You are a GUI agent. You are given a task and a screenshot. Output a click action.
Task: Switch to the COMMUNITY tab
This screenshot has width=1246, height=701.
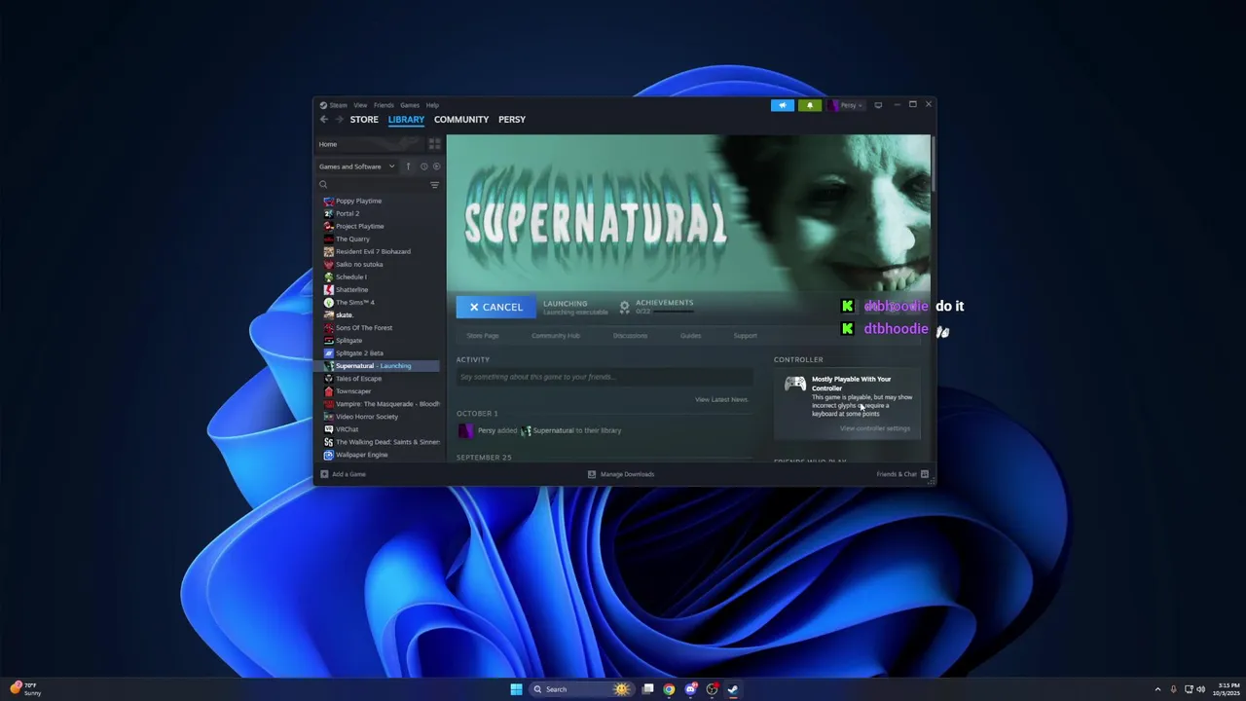point(461,120)
